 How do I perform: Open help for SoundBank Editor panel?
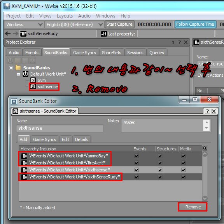207,111
